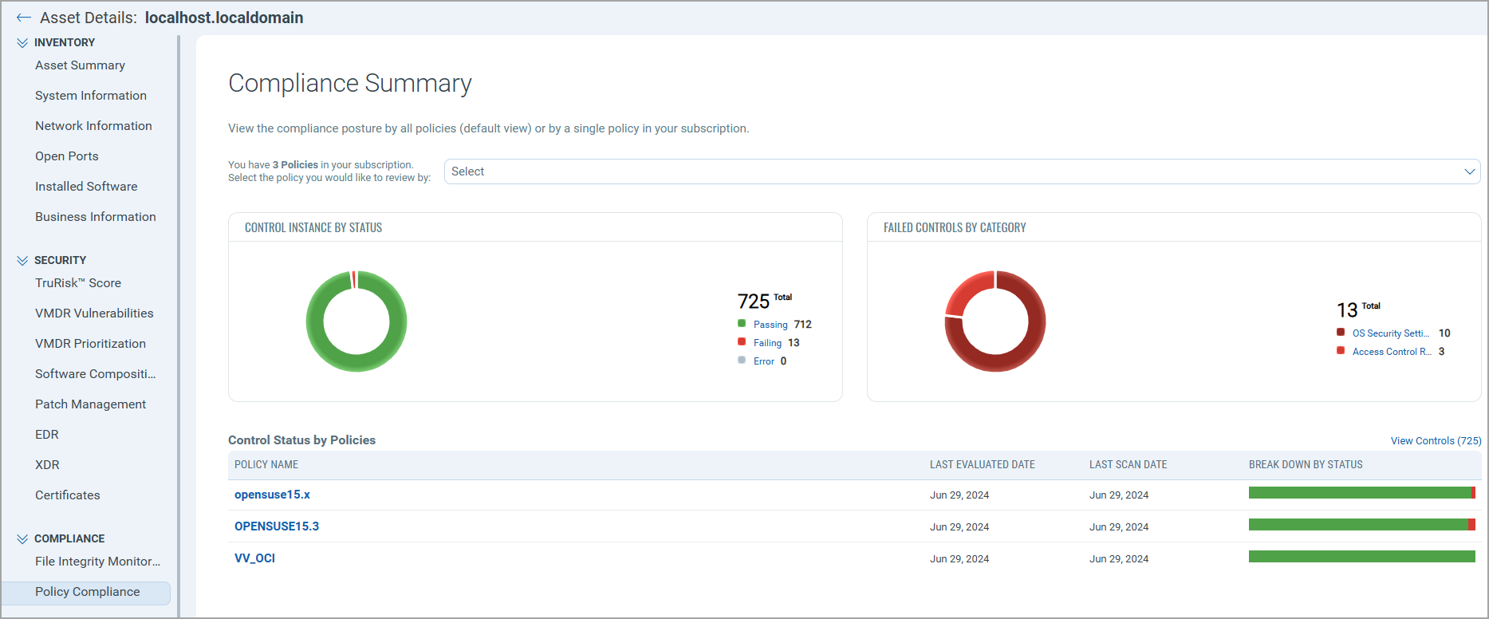Screen dimensions: 1489x619
Task: Open the opensuse15.x policy link
Action: click(x=272, y=495)
